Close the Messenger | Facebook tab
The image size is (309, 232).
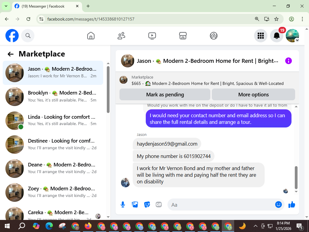click(77, 6)
